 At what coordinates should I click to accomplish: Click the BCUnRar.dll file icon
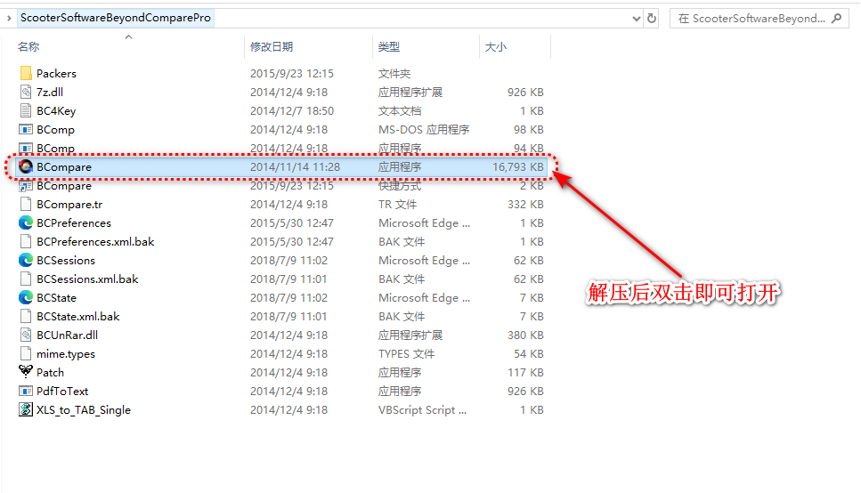[26, 335]
